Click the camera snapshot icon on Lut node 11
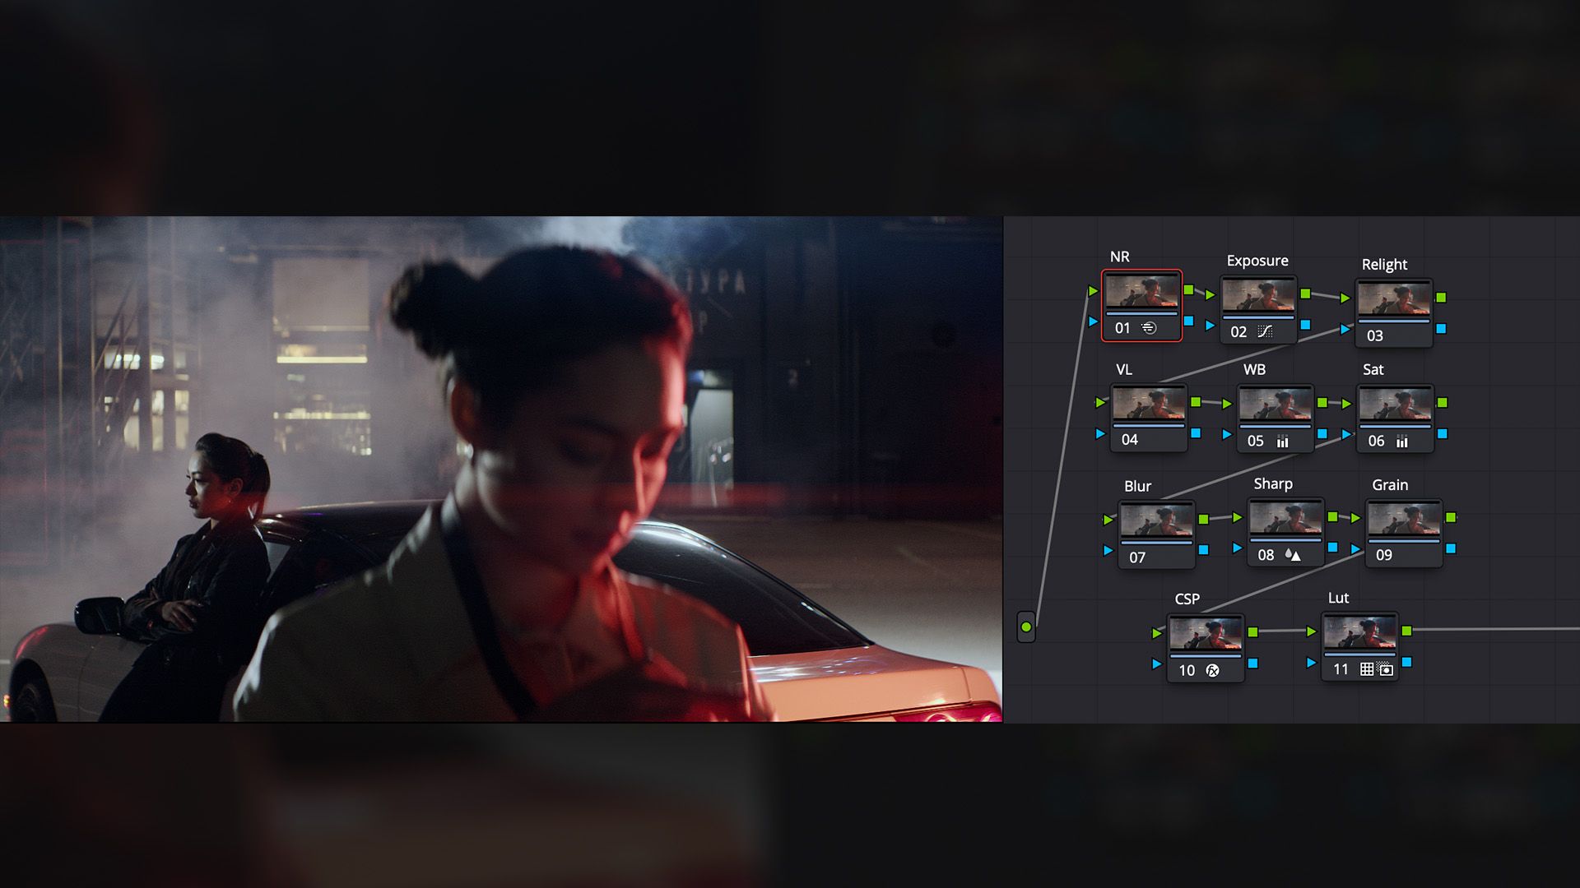The image size is (1580, 888). click(x=1387, y=669)
